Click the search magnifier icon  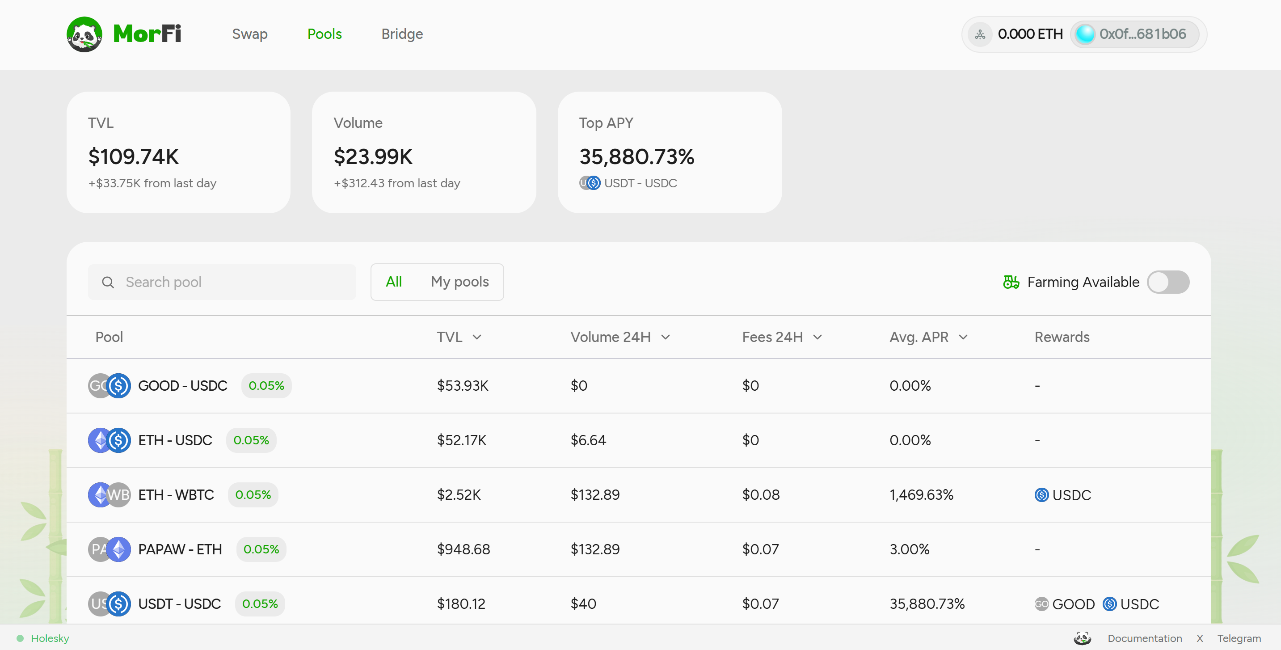pos(108,283)
